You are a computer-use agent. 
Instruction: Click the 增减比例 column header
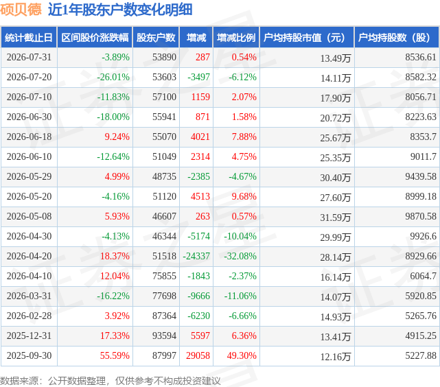click(236, 37)
